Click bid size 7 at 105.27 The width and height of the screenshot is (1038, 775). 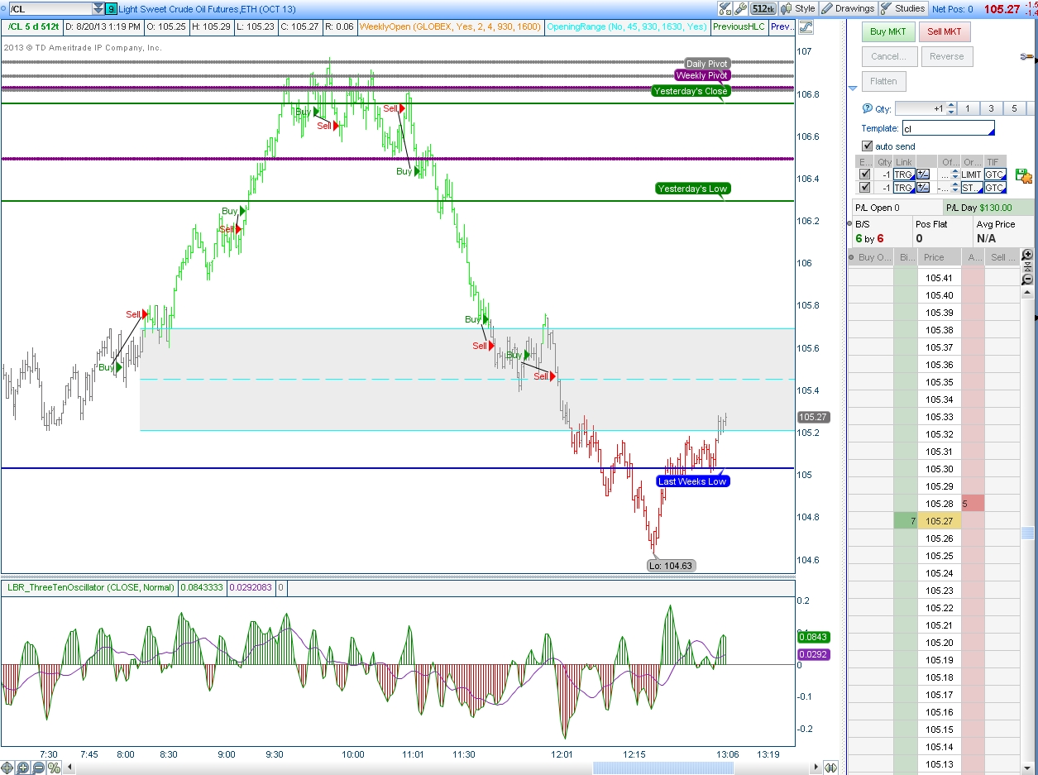coord(906,521)
